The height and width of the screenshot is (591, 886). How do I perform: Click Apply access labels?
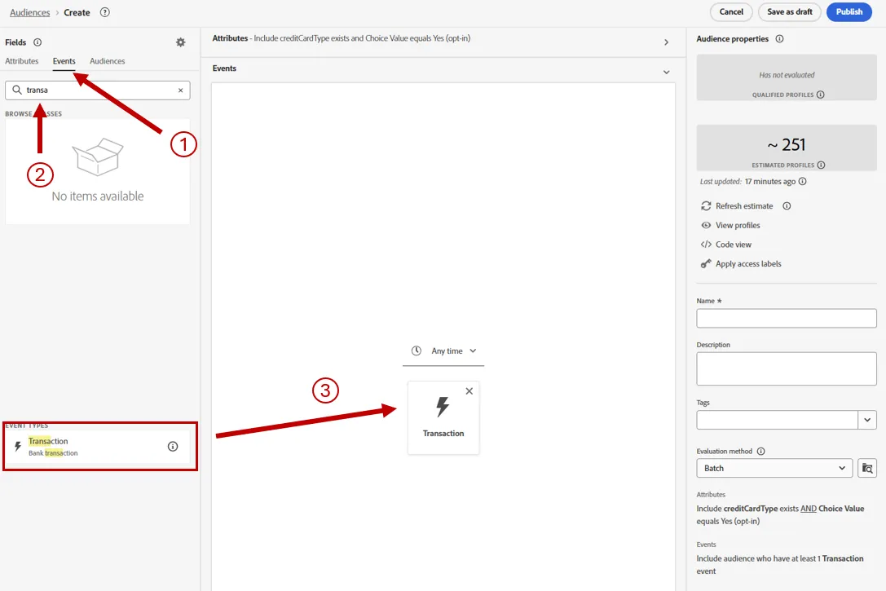coord(741,264)
